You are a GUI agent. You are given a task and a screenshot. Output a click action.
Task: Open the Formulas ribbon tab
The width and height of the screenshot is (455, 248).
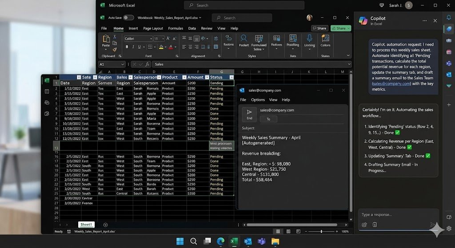point(176,28)
